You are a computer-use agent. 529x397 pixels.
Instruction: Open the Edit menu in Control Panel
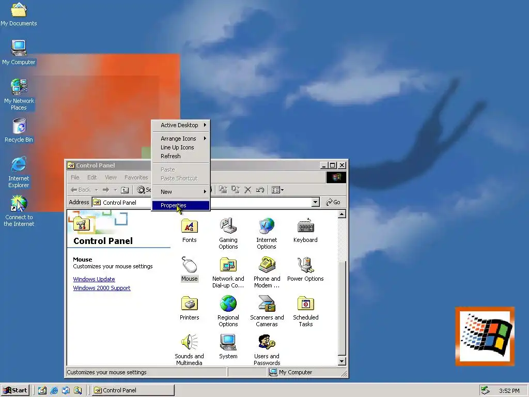pos(92,177)
